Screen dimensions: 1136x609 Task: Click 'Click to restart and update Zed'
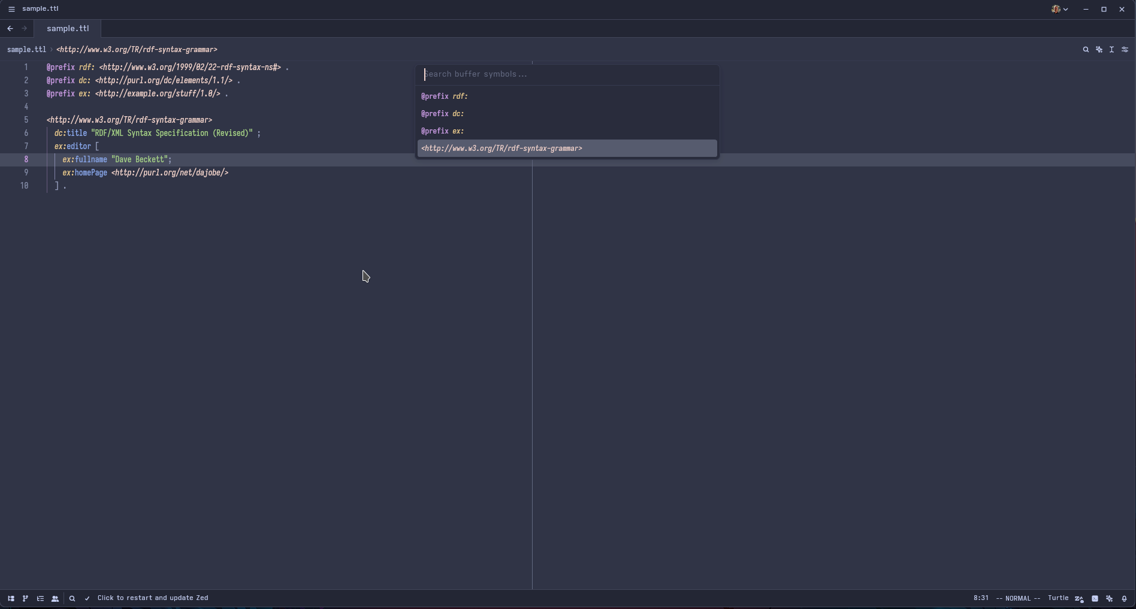click(x=153, y=598)
